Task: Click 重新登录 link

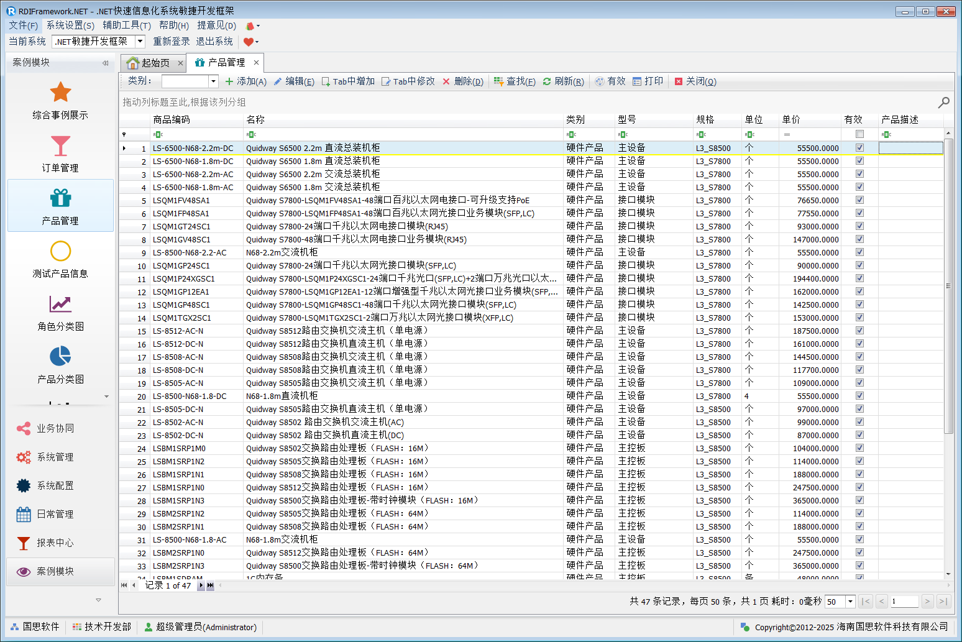Action: click(x=172, y=42)
